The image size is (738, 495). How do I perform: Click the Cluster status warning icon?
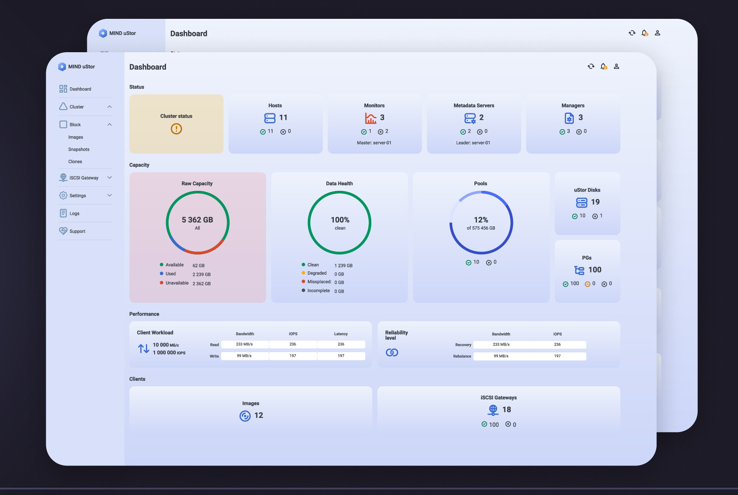pyautogui.click(x=176, y=129)
